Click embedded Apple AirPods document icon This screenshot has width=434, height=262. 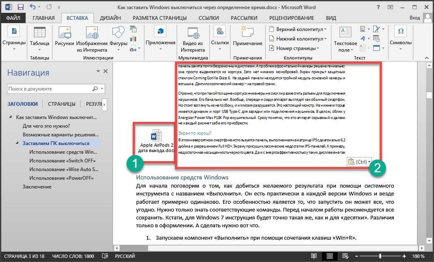[x=156, y=136]
